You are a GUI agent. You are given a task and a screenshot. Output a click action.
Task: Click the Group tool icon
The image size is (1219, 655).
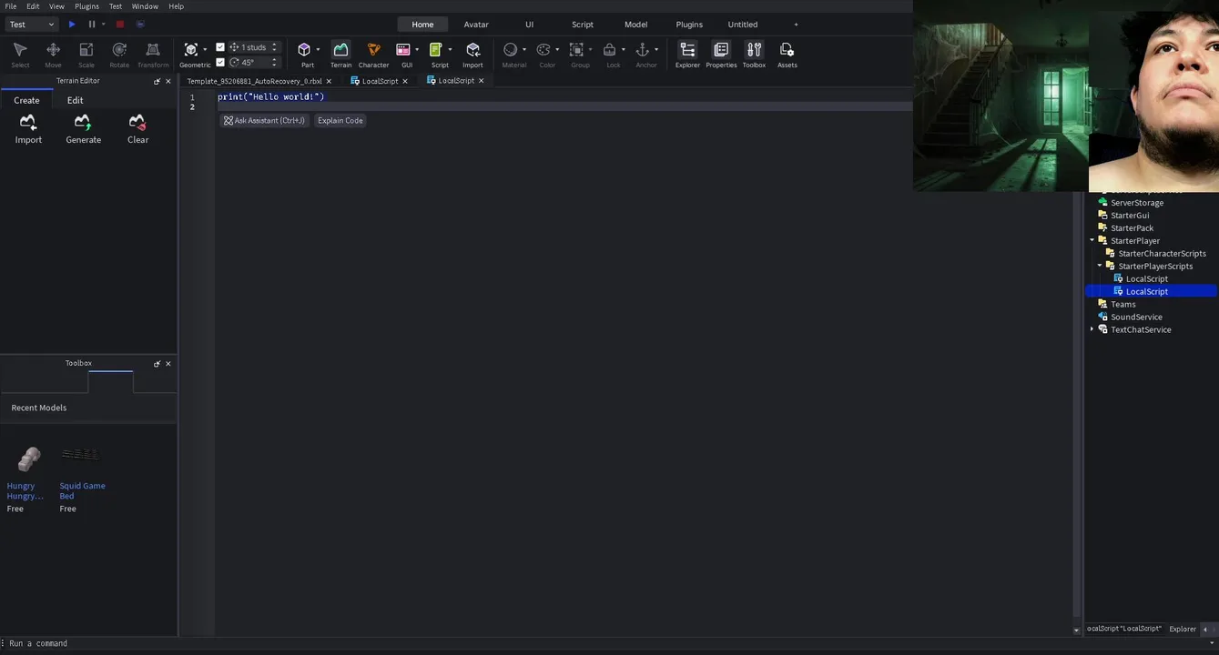tap(576, 50)
